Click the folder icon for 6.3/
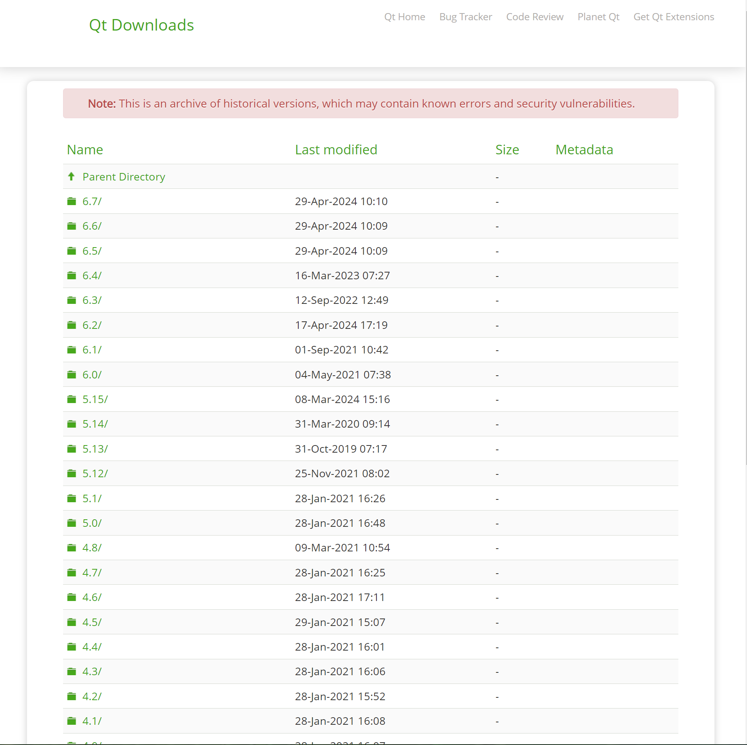 pyautogui.click(x=71, y=300)
